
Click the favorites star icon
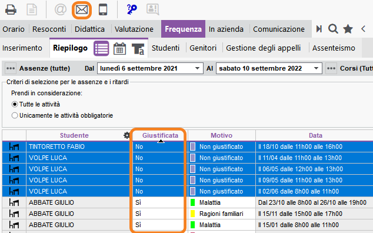pyautogui.click(x=348, y=29)
